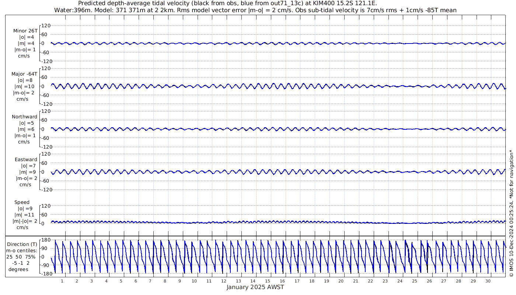Click the '|o| =9' value

point(25,208)
